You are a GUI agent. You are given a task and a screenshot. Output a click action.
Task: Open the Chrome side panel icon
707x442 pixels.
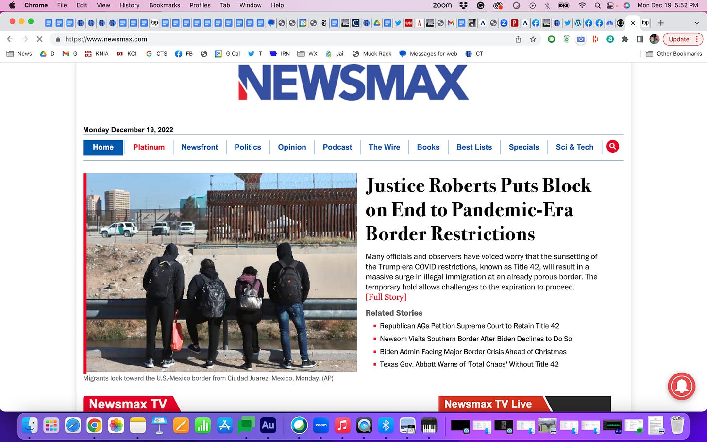point(640,39)
